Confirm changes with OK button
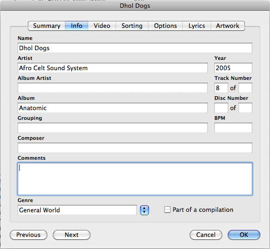This screenshot has width=270, height=249. coord(244,235)
